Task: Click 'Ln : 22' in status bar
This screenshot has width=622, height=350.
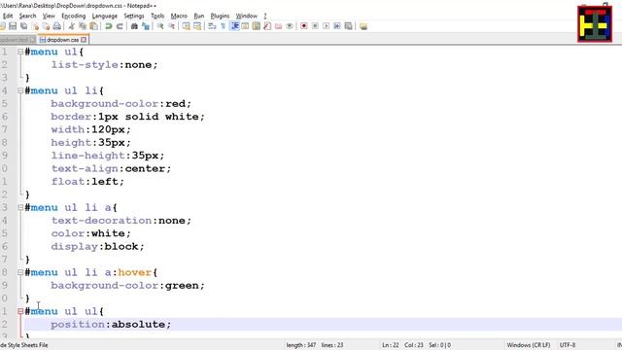Action: (x=391, y=345)
